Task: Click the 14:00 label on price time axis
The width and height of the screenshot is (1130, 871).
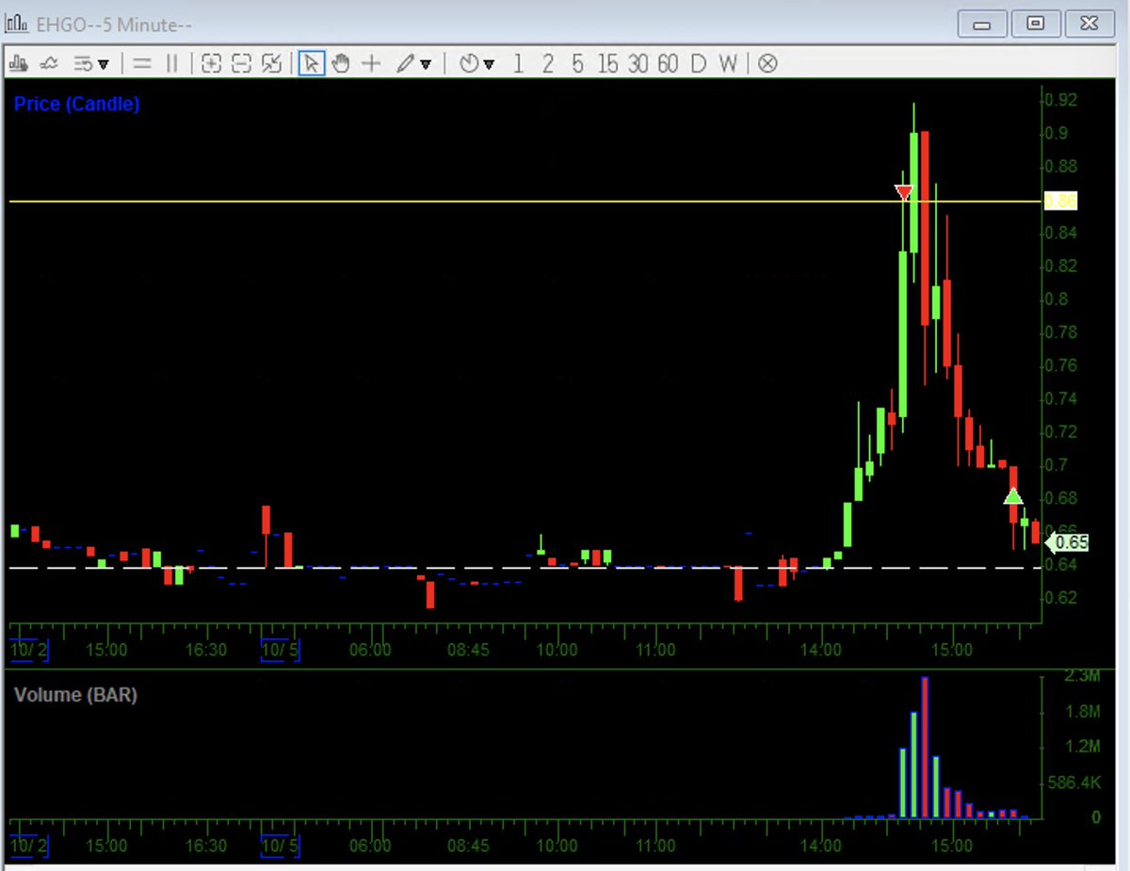Action: [821, 650]
